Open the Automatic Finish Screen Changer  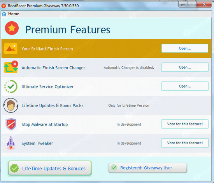pos(185,67)
